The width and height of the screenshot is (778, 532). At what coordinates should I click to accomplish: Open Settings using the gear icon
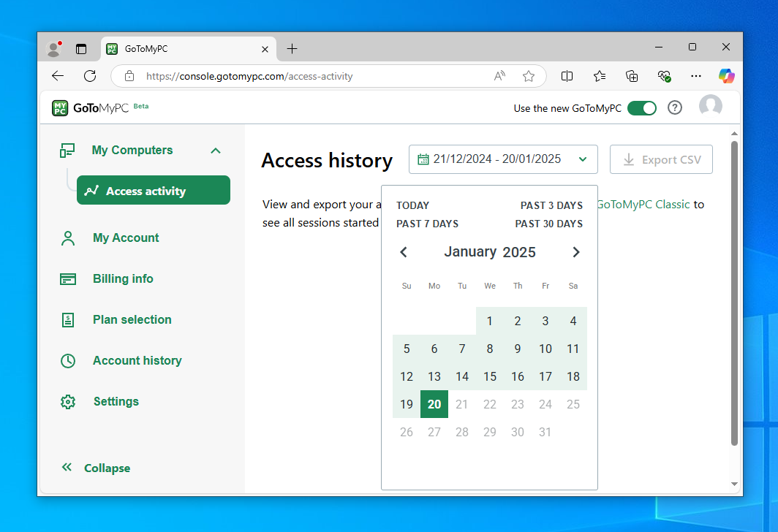(67, 401)
